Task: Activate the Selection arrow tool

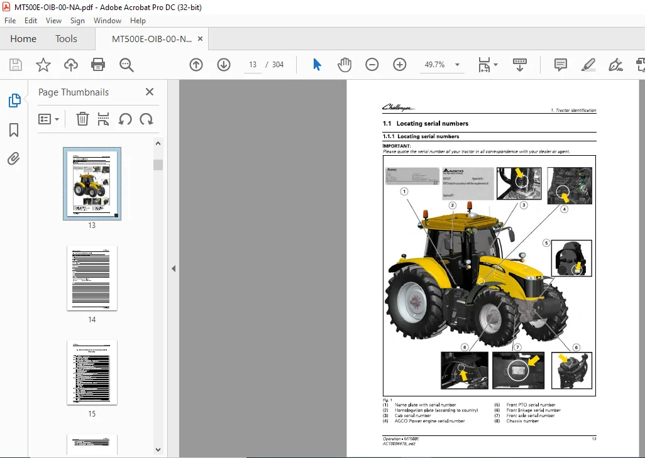Action: [x=317, y=65]
